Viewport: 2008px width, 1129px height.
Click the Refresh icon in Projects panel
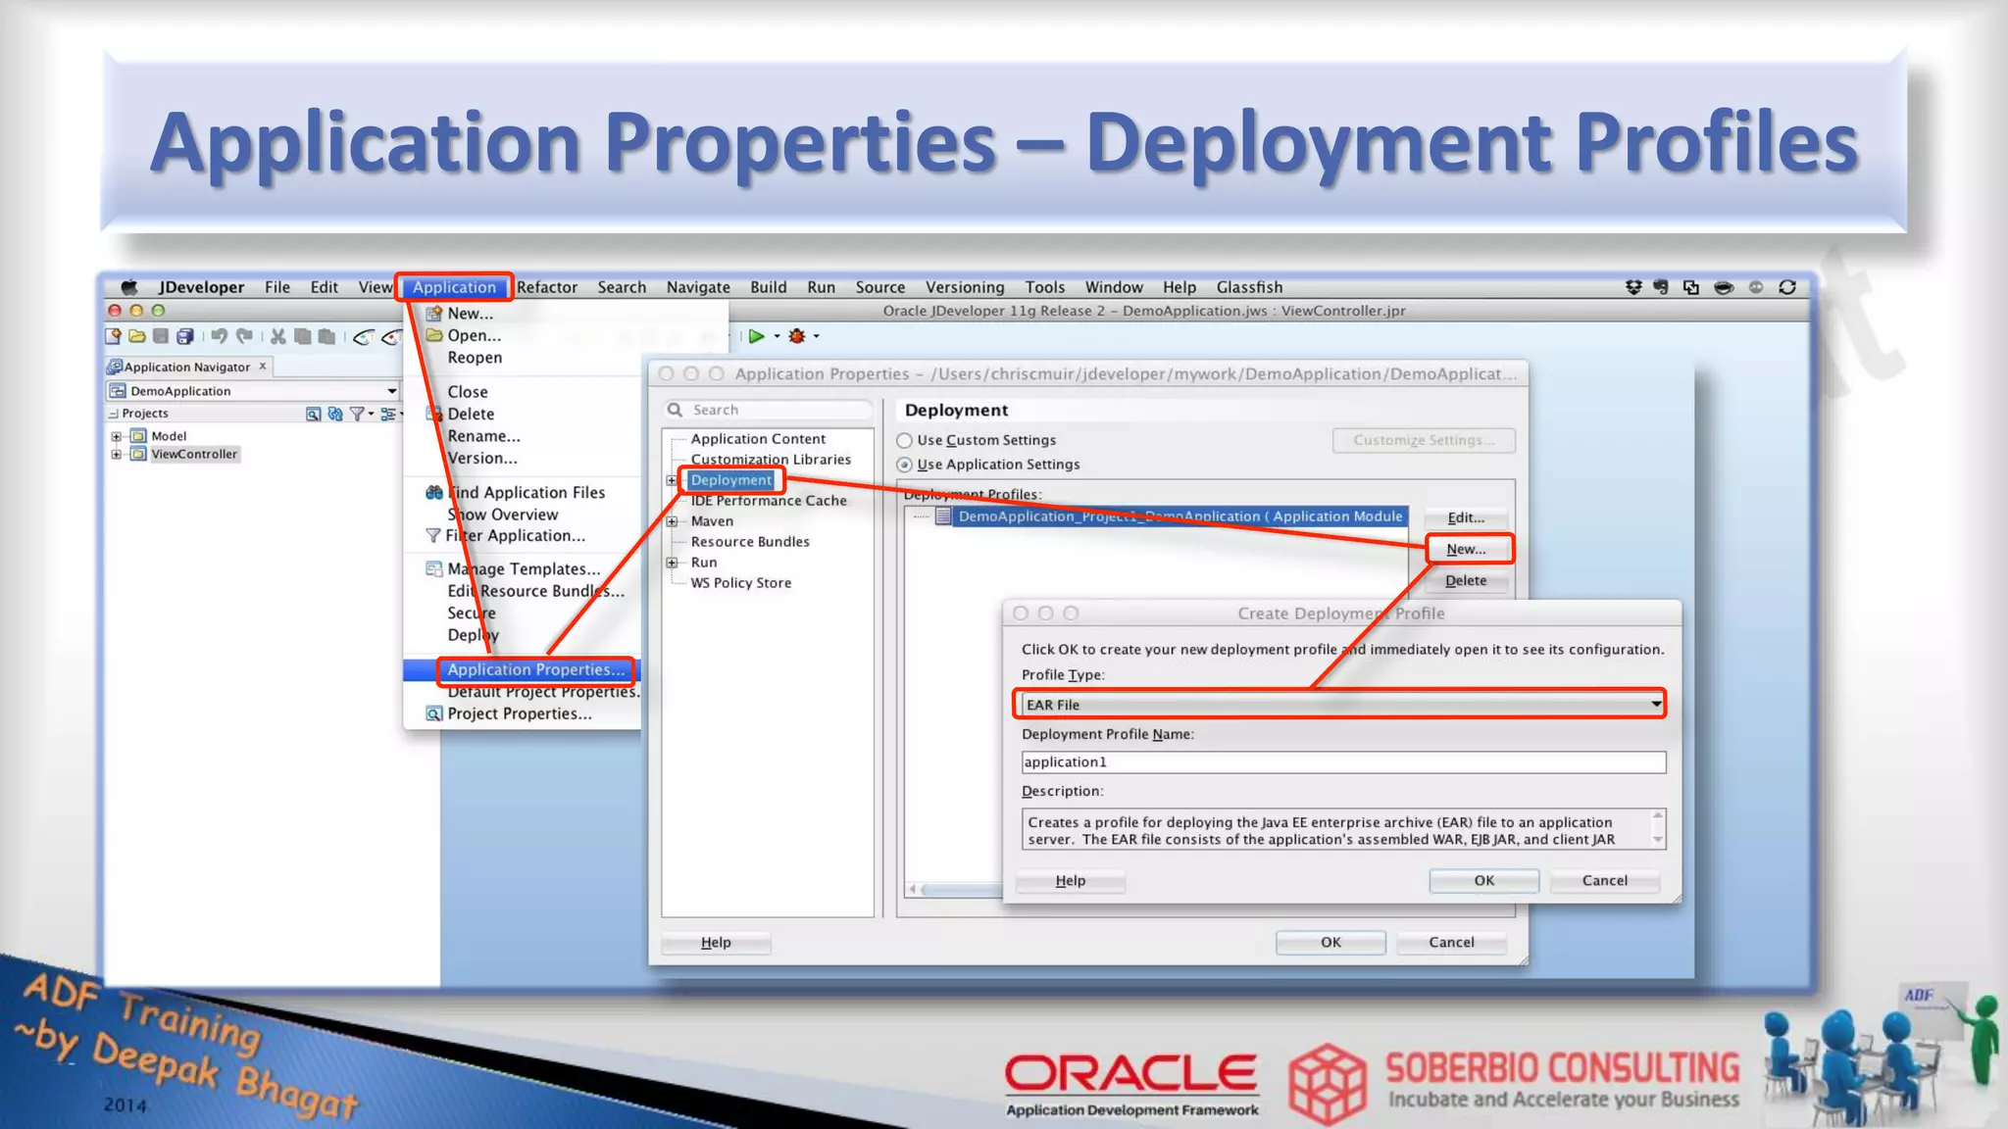tap(335, 414)
